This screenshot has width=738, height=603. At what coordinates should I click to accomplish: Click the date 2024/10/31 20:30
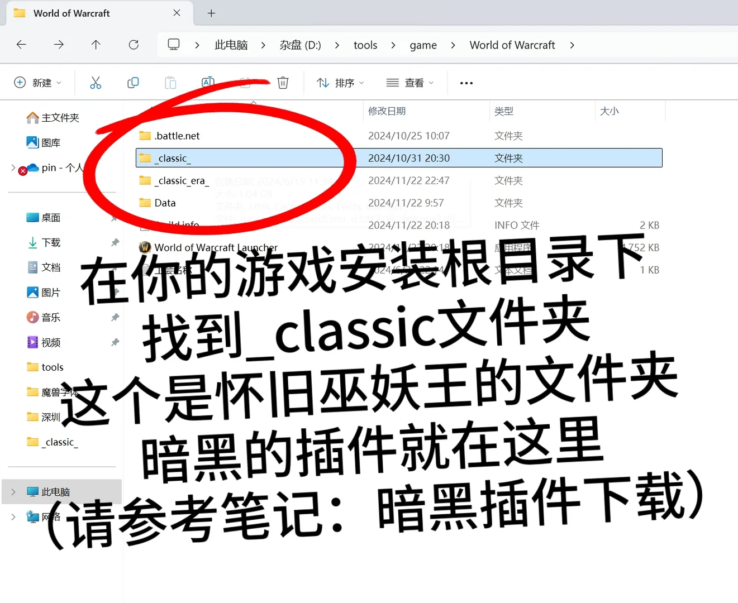click(x=409, y=158)
